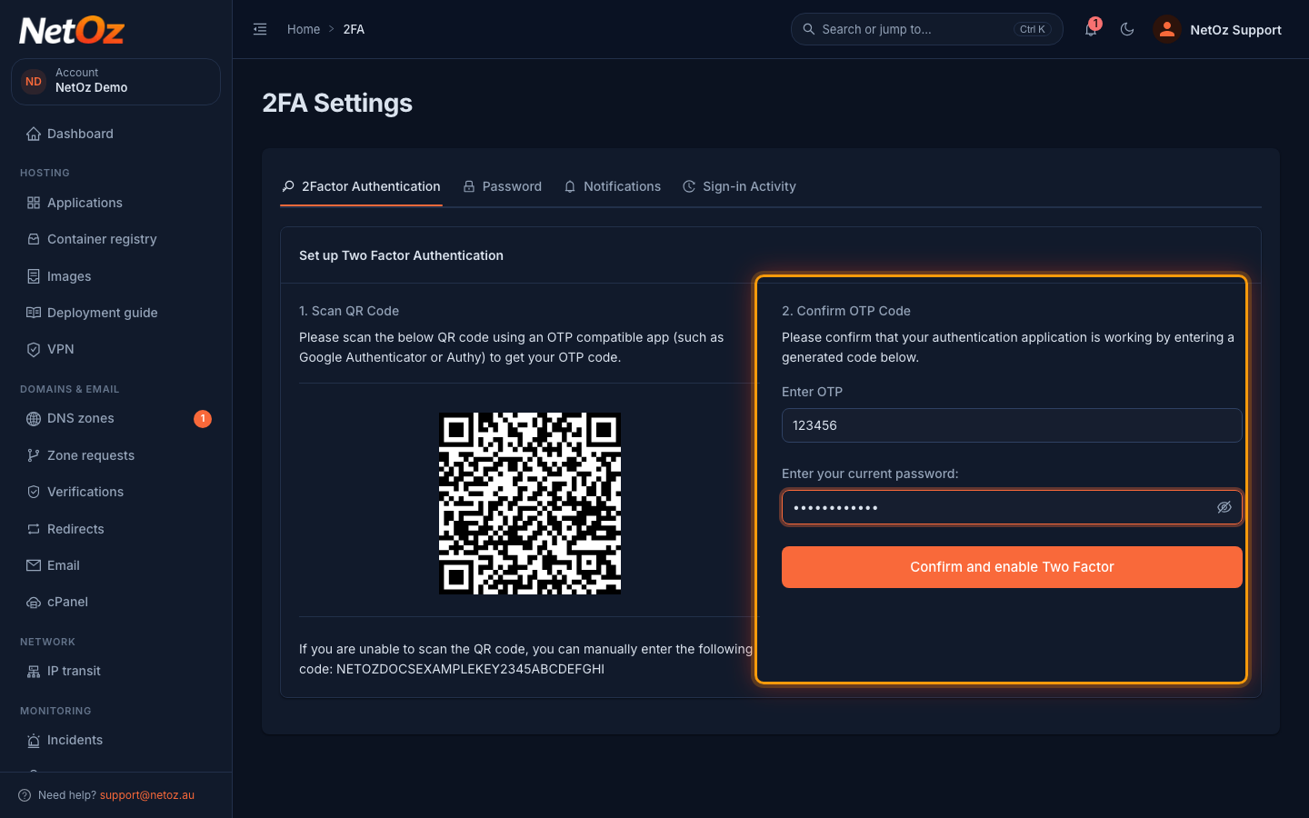The height and width of the screenshot is (818, 1309).
Task: Click the Verifications shield icon
Action: pyautogui.click(x=34, y=492)
